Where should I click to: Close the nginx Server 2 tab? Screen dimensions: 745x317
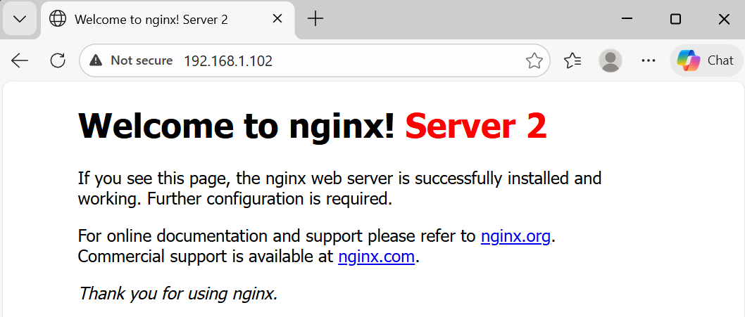(277, 19)
